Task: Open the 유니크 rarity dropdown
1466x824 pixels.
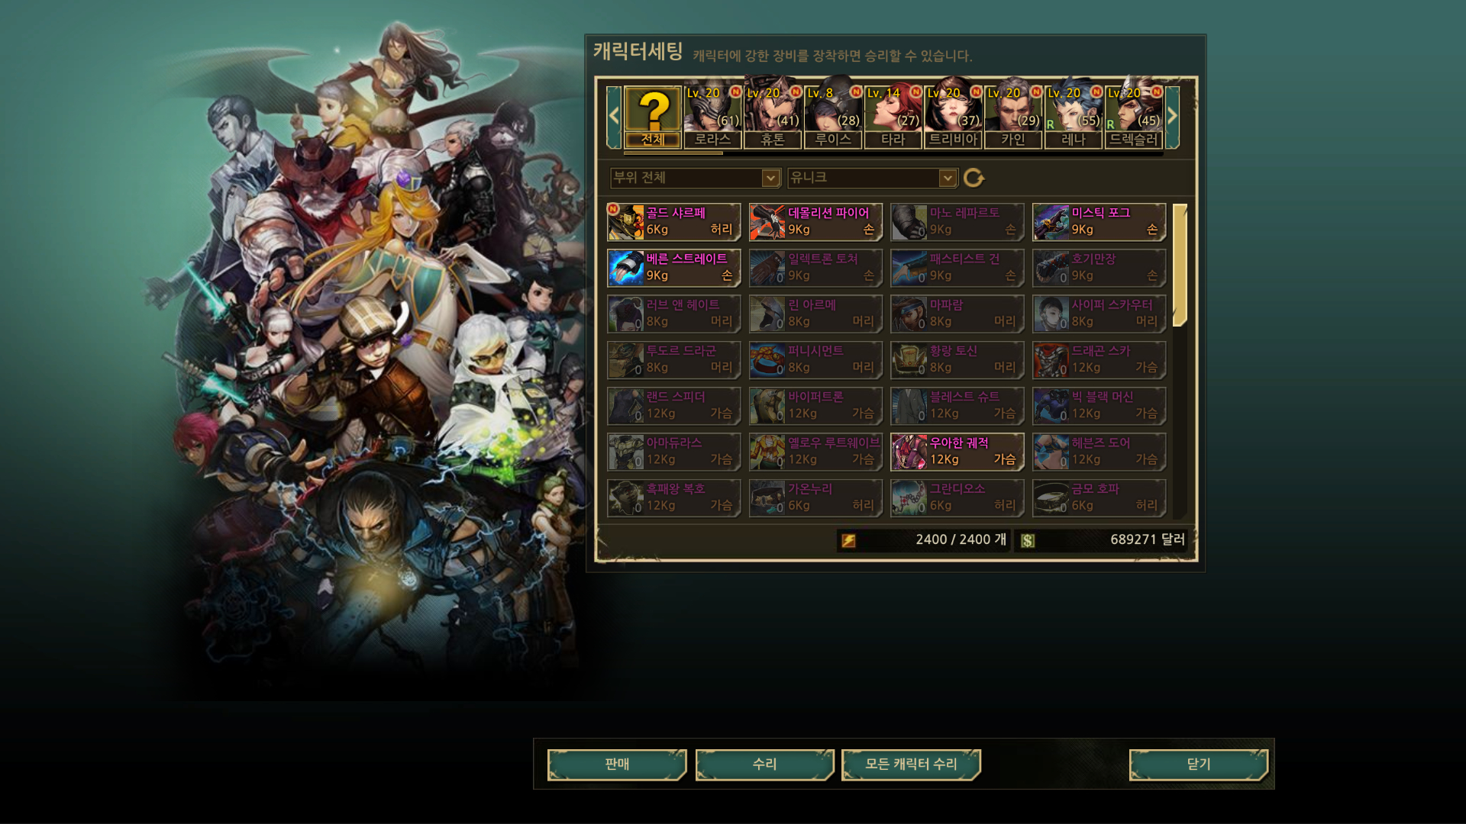Action: 873,178
